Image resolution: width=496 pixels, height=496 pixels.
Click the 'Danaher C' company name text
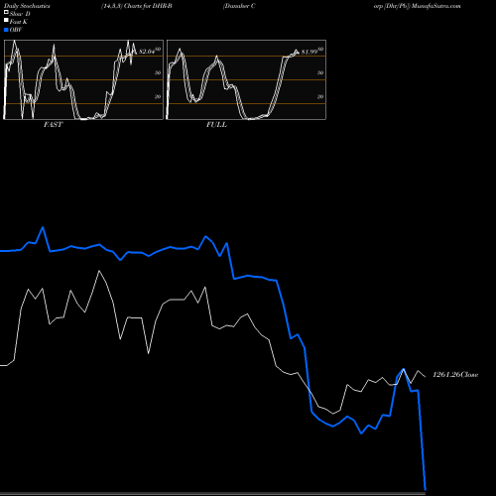[239, 6]
